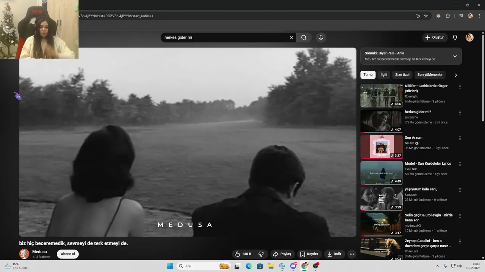The height and width of the screenshot is (272, 485).
Task: Open more actions ellipsis under video
Action: click(x=352, y=254)
